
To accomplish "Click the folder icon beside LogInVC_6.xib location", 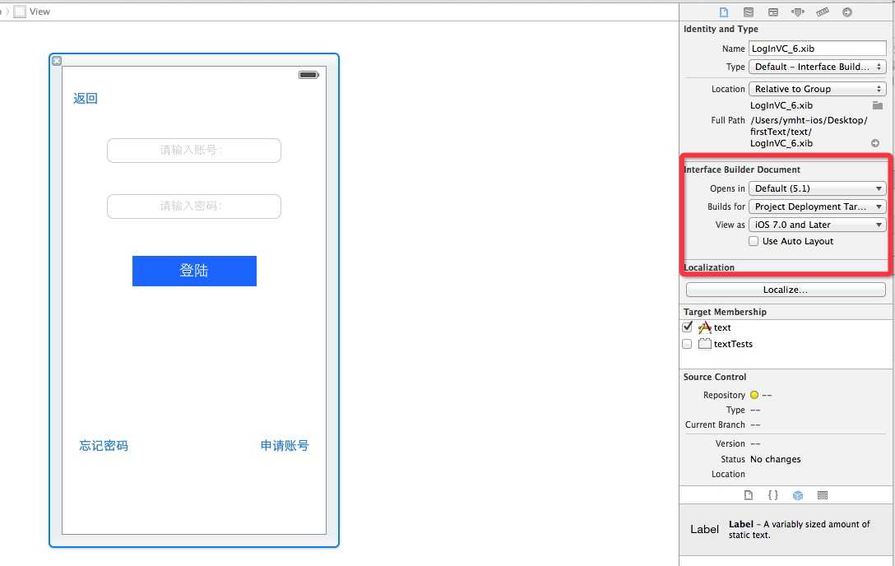I will point(878,105).
